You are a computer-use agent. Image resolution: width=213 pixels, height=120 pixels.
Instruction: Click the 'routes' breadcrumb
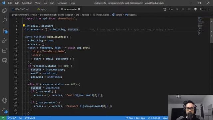pos(85,15)
